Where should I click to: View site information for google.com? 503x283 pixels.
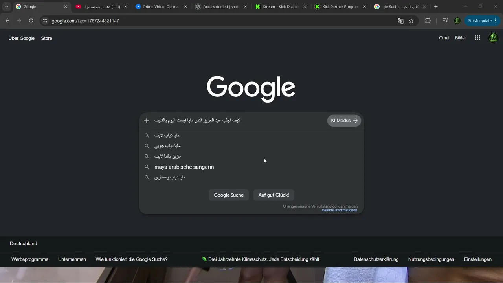pyautogui.click(x=45, y=21)
